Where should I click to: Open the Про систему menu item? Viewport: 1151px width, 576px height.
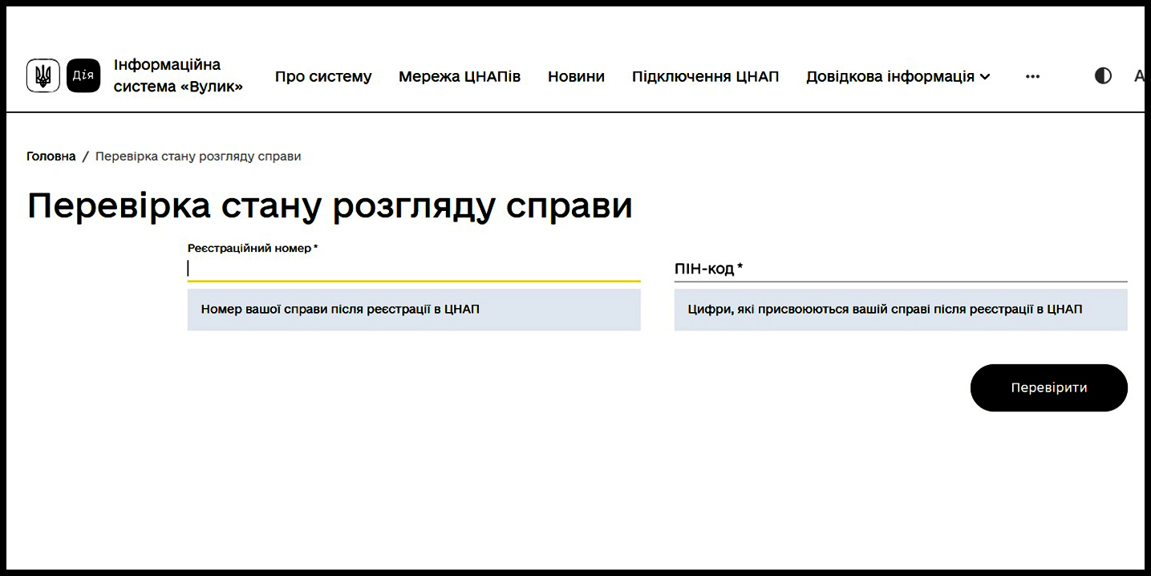pos(323,77)
